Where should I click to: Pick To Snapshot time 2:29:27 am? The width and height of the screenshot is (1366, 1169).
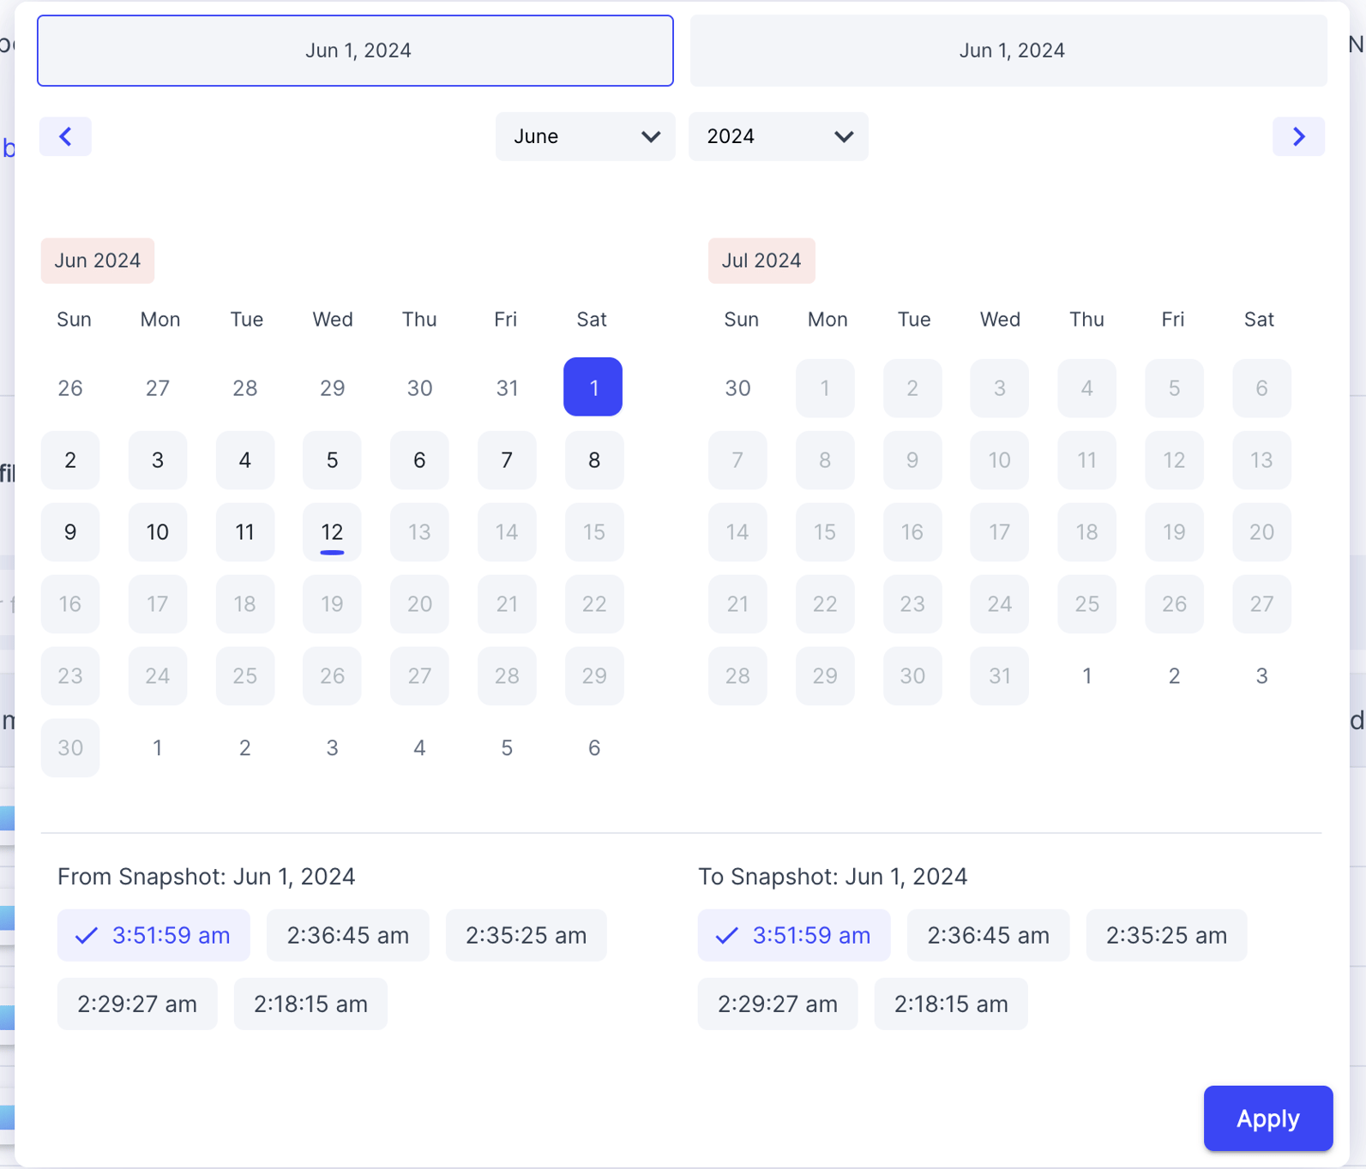click(778, 1004)
